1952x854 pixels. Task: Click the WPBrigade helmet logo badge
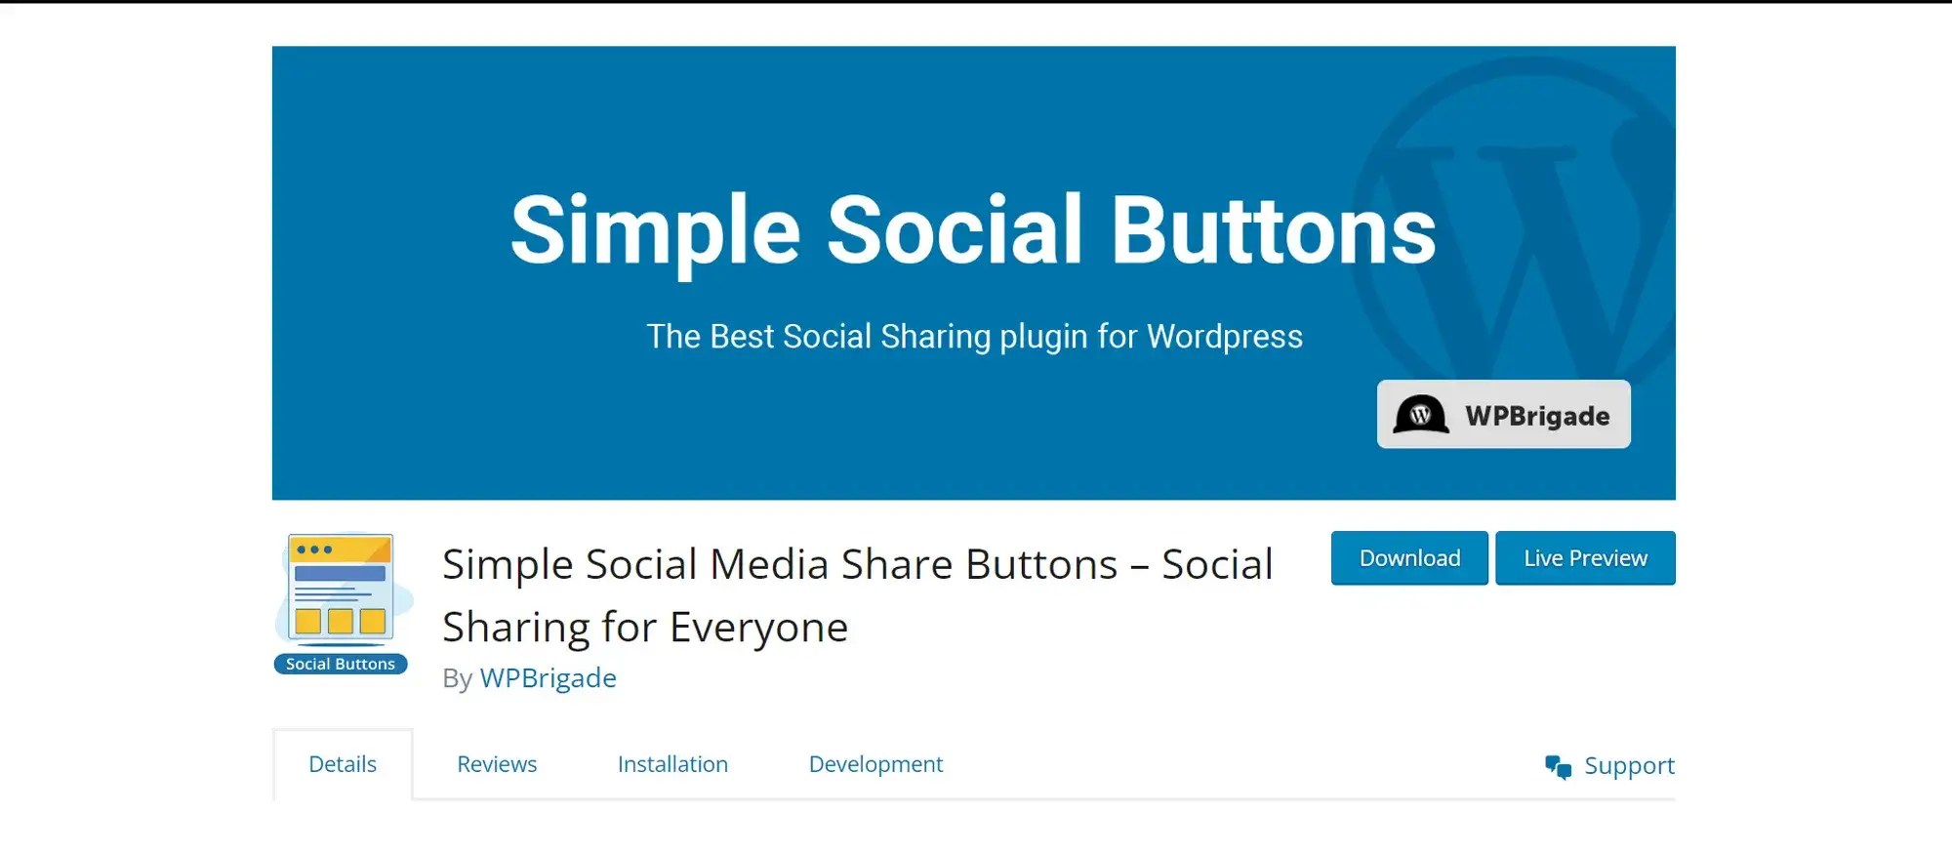(x=1503, y=415)
